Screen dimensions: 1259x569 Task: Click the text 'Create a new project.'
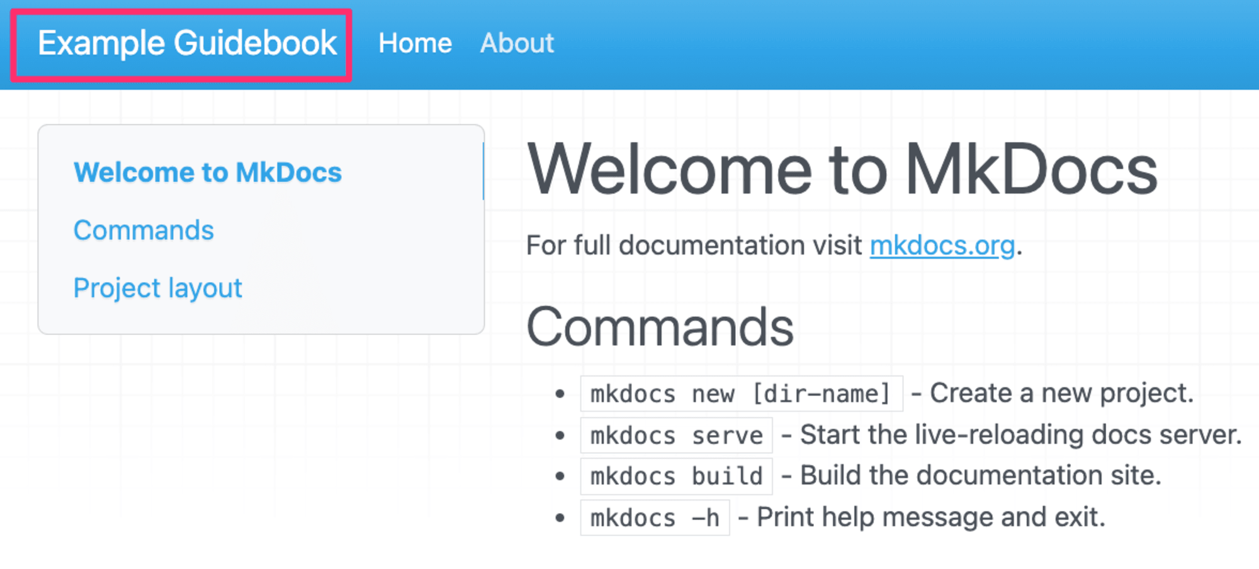pos(1062,393)
